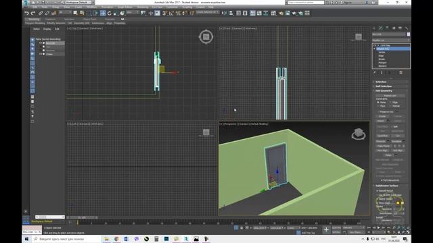Open Word from the taskbar

tap(127, 239)
